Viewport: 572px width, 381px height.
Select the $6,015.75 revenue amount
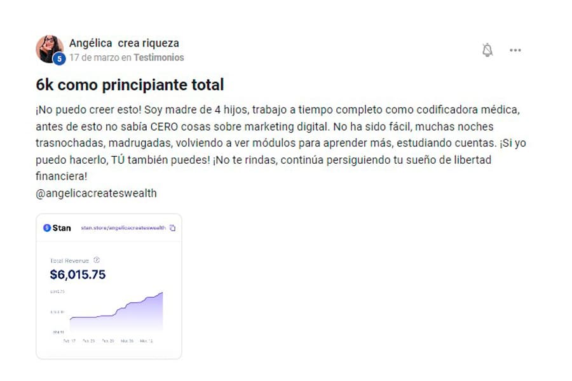pos(78,274)
